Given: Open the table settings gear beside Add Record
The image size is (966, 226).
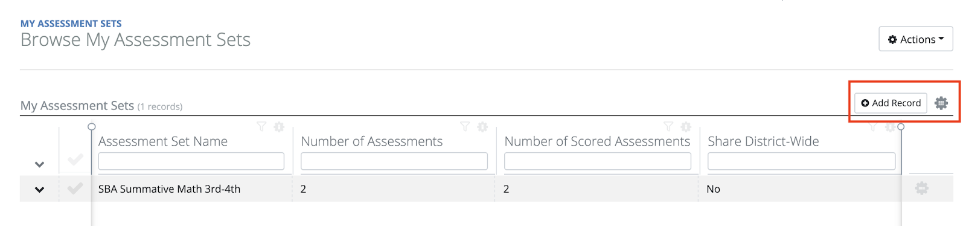Looking at the screenshot, I should 941,103.
